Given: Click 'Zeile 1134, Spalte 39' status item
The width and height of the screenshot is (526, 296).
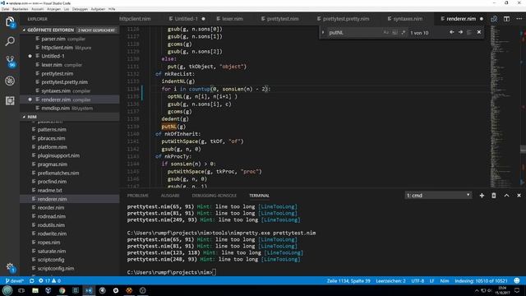Looking at the screenshot, I should point(348,280).
